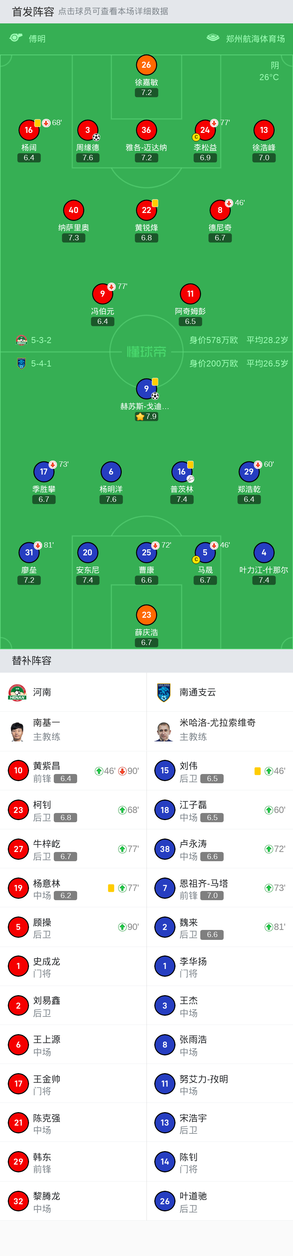Select 雅各-迈达纳 number 36 jersey circle
Screen dimensions: 293x1256
click(x=146, y=130)
